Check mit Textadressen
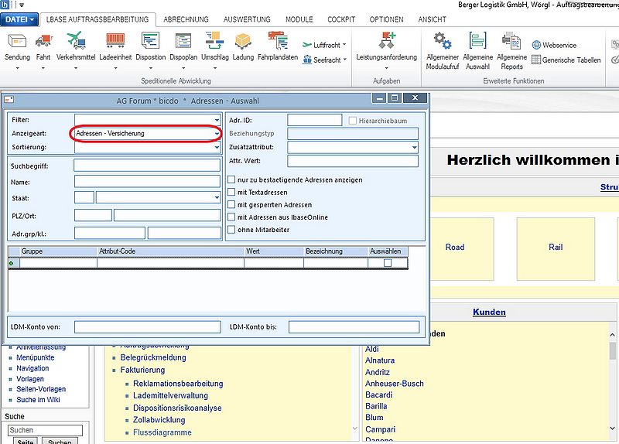 pos(231,192)
